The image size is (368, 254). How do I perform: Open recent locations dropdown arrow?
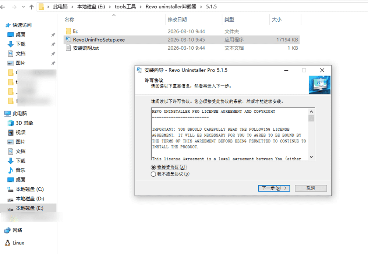coord(23,7)
